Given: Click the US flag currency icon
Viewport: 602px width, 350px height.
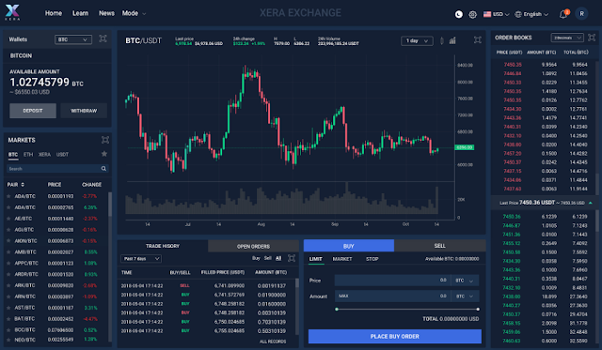Looking at the screenshot, I should click(x=487, y=14).
